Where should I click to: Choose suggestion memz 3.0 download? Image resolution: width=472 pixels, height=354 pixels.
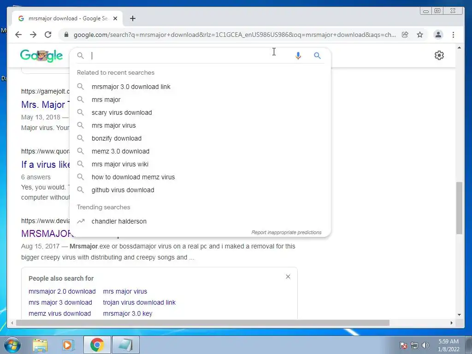pyautogui.click(x=200, y=151)
